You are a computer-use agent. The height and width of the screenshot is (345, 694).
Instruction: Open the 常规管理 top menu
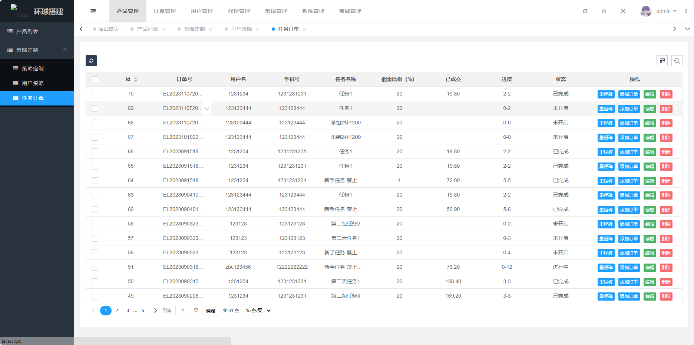pyautogui.click(x=276, y=11)
